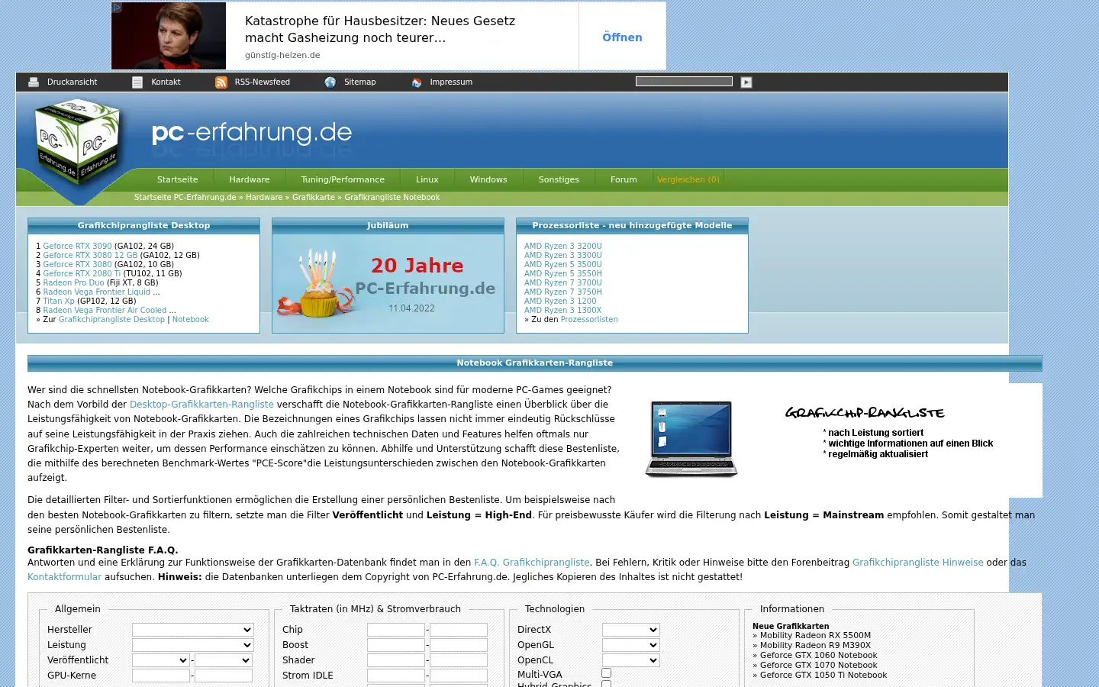The image size is (1099, 687).
Task: Go to the Forum menu item
Action: pos(624,180)
